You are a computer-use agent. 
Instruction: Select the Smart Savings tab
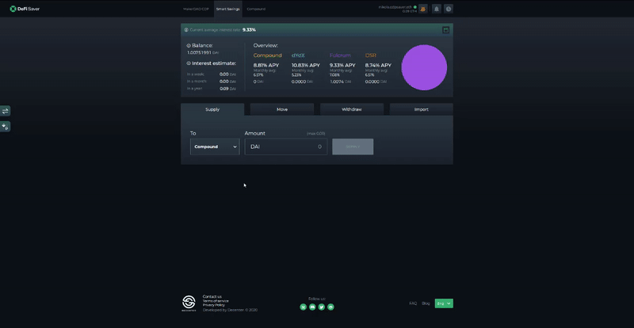[x=228, y=9]
